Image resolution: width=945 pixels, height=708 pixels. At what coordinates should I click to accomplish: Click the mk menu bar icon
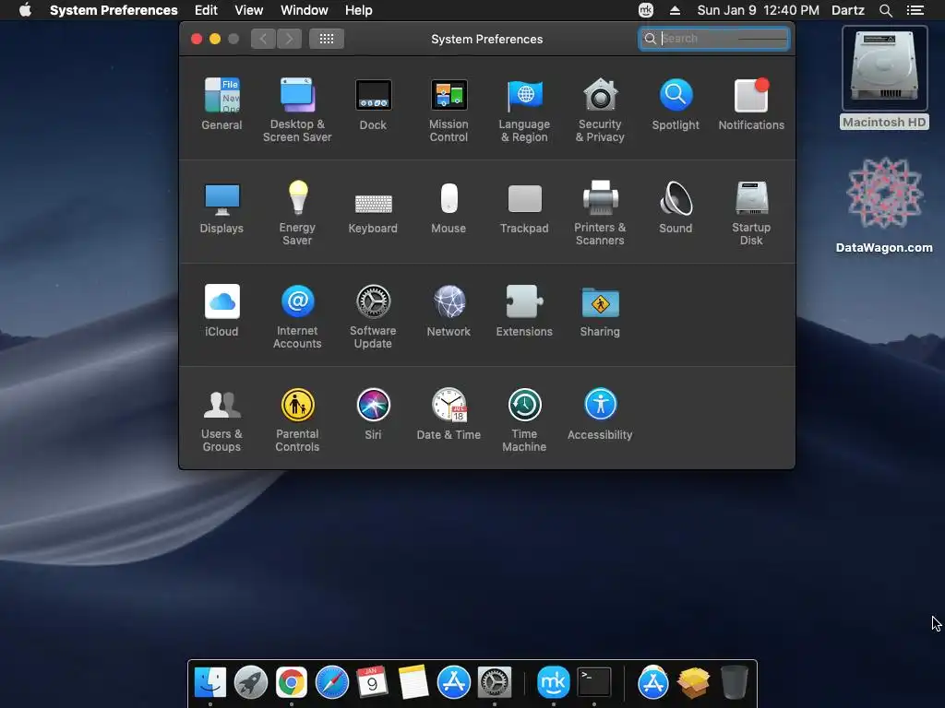coord(646,10)
